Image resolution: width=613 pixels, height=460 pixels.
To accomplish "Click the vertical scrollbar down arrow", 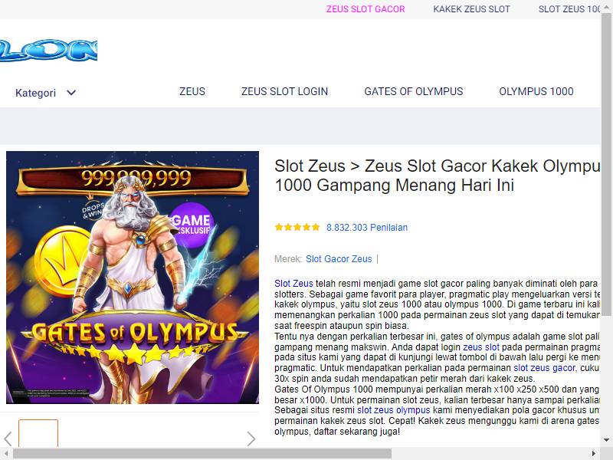I will (606, 440).
